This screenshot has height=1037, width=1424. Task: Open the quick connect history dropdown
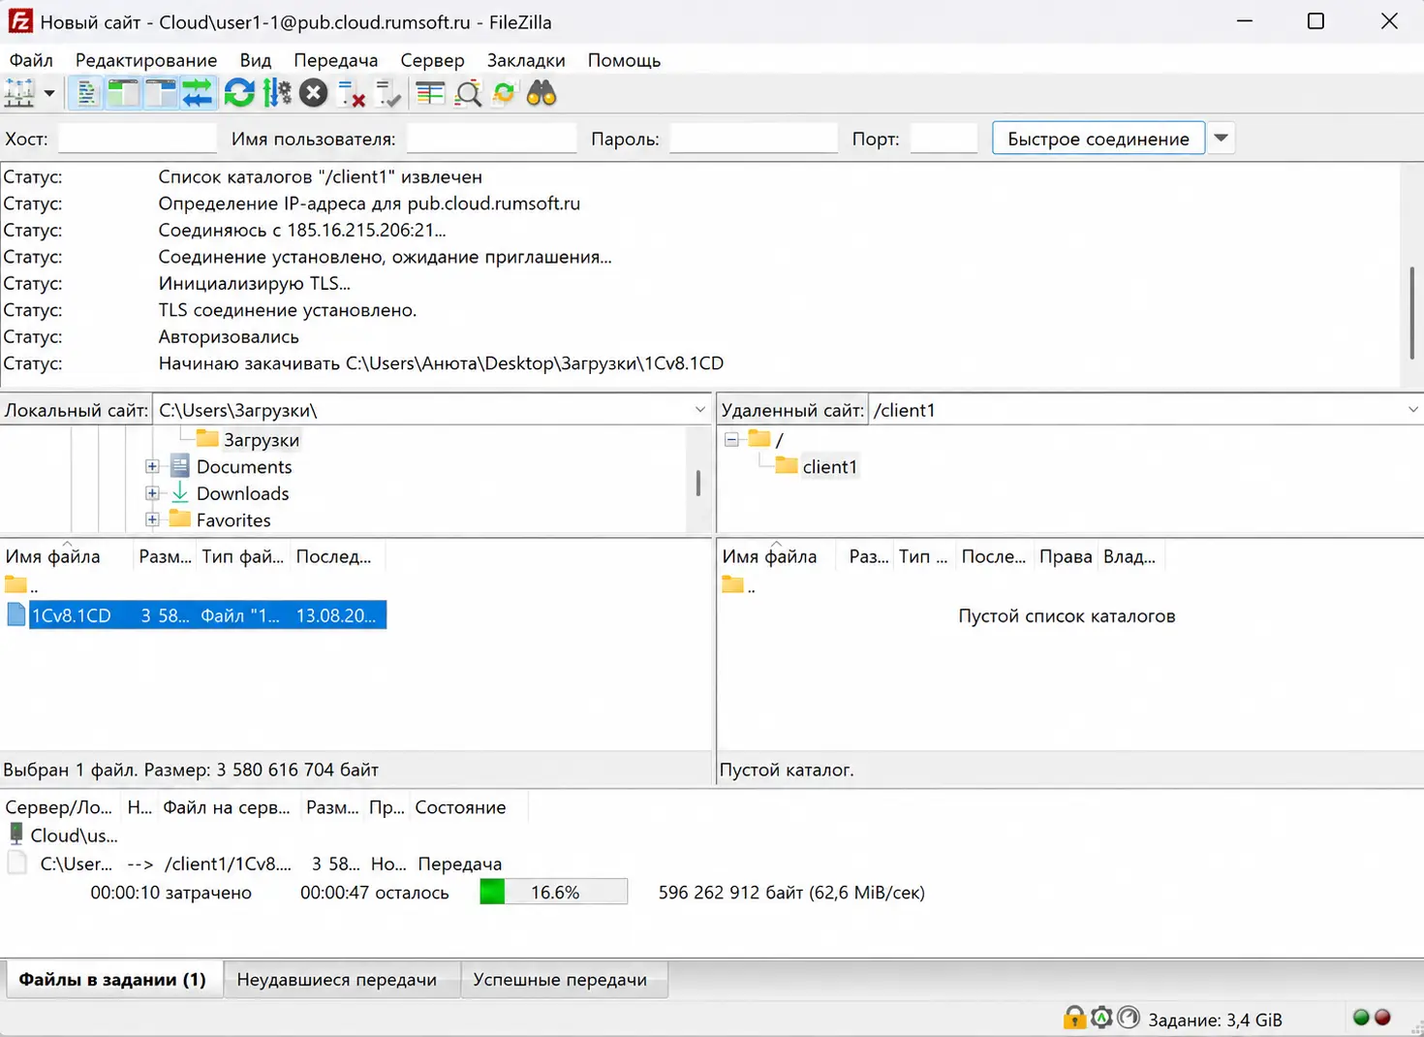(x=1221, y=139)
